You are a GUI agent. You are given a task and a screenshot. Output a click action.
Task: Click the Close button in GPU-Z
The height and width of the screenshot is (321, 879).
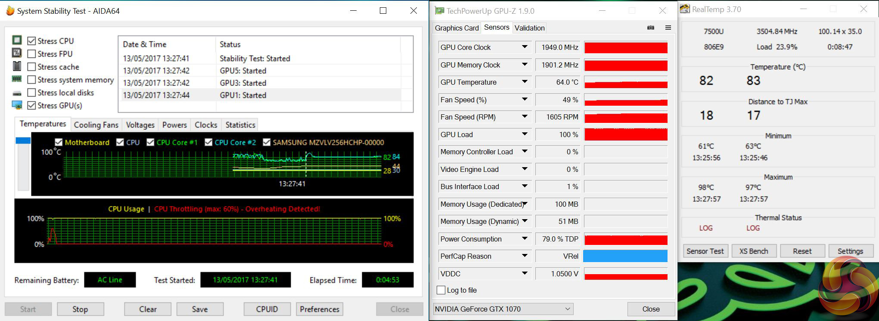(651, 309)
